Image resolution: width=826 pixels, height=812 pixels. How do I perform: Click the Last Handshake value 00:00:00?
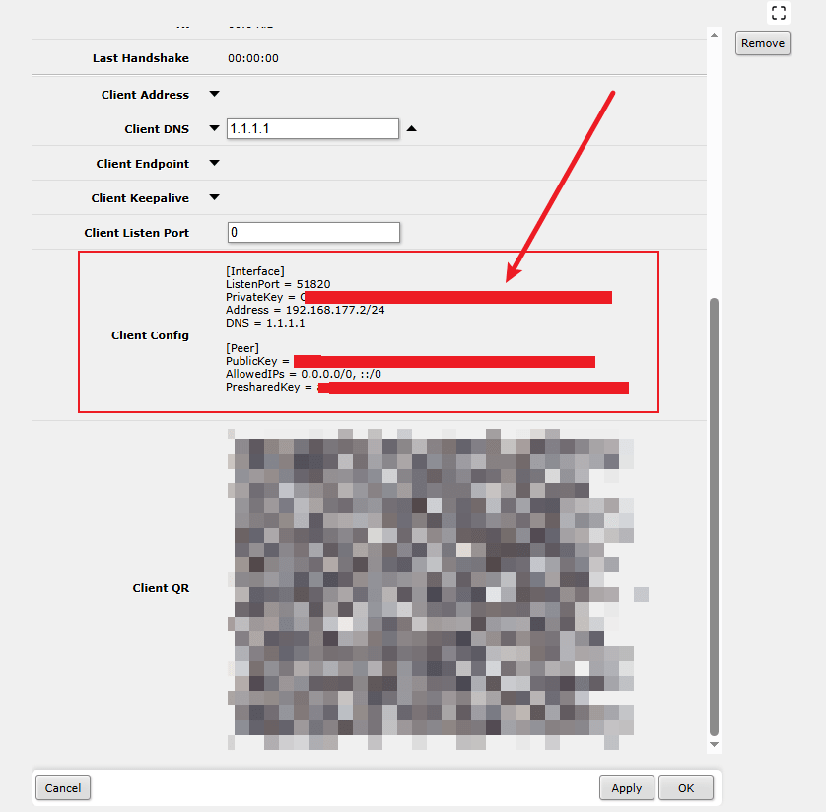[x=253, y=58]
